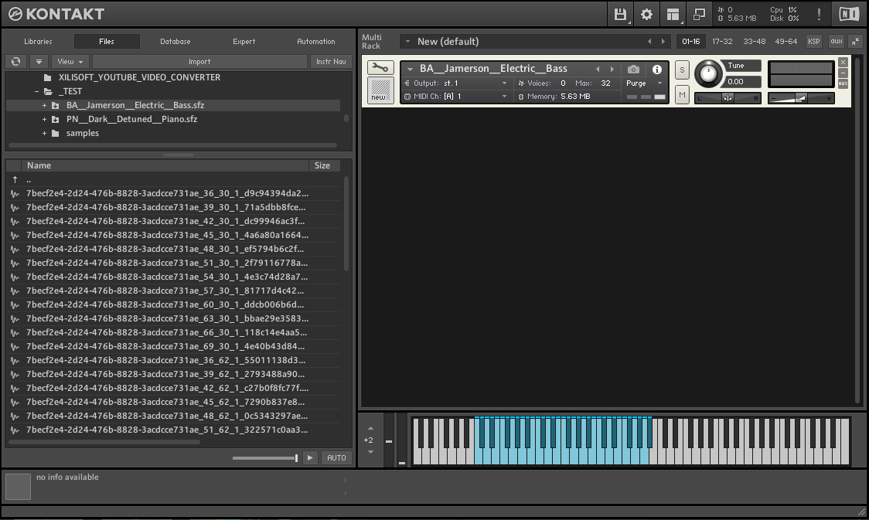Click the Native Instruments NI logo
This screenshot has width=869, height=520.
tap(848, 14)
